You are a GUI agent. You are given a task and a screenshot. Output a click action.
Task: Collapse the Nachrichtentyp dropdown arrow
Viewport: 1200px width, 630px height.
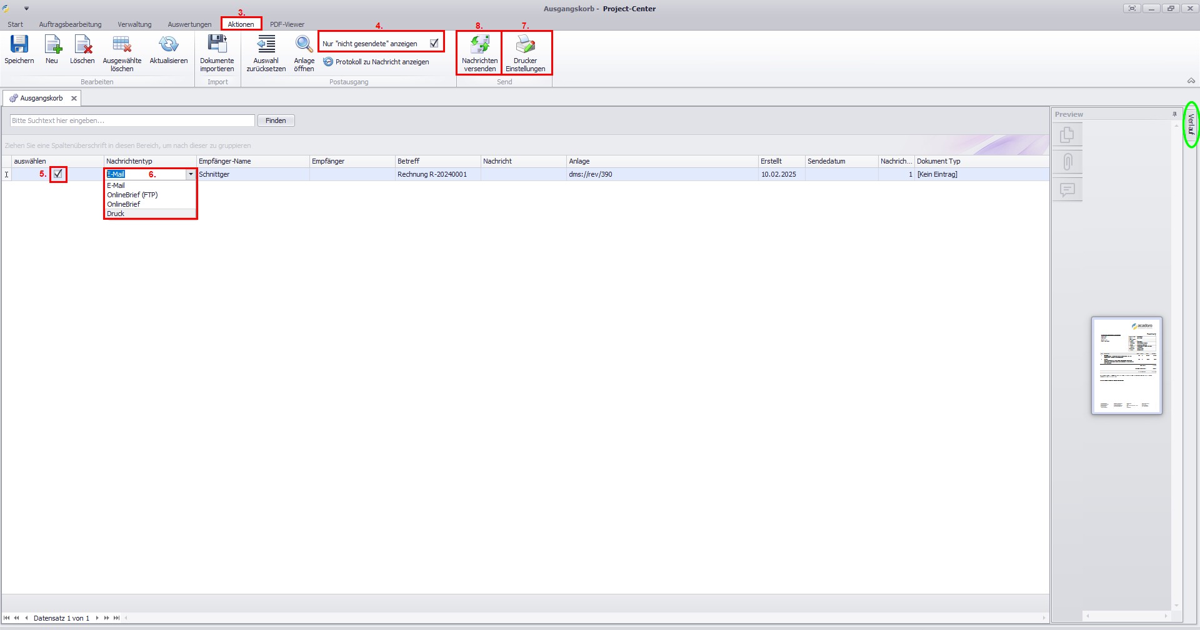[x=191, y=174]
